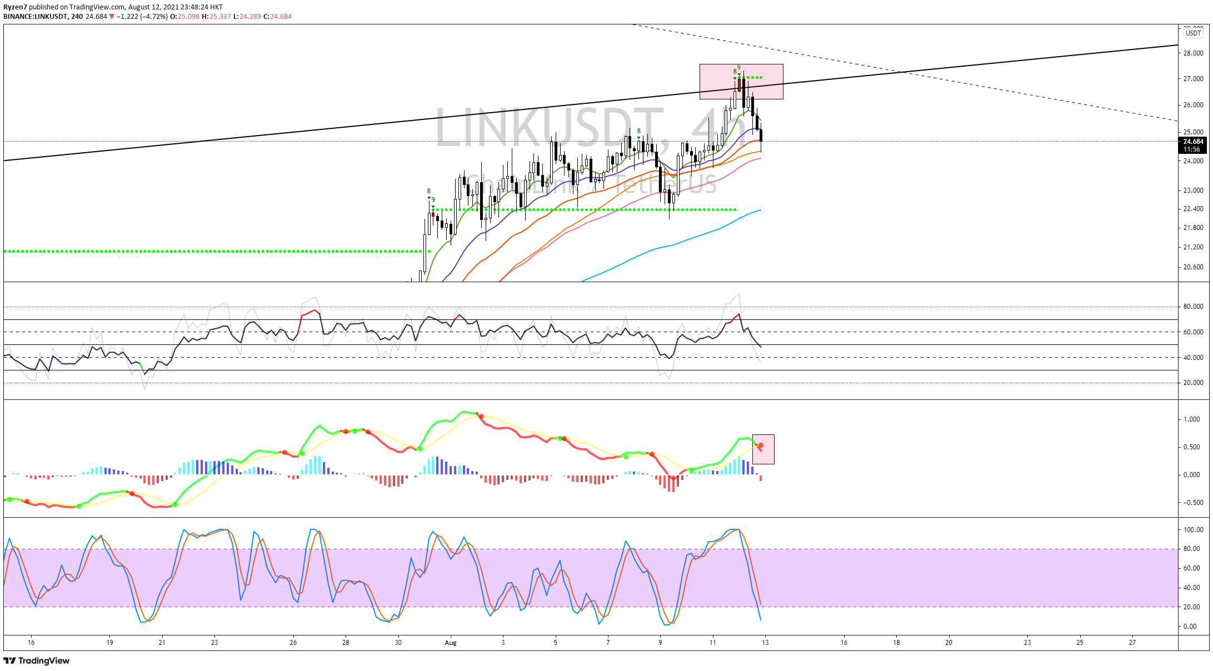Click the 26 date label on time axis

(293, 643)
